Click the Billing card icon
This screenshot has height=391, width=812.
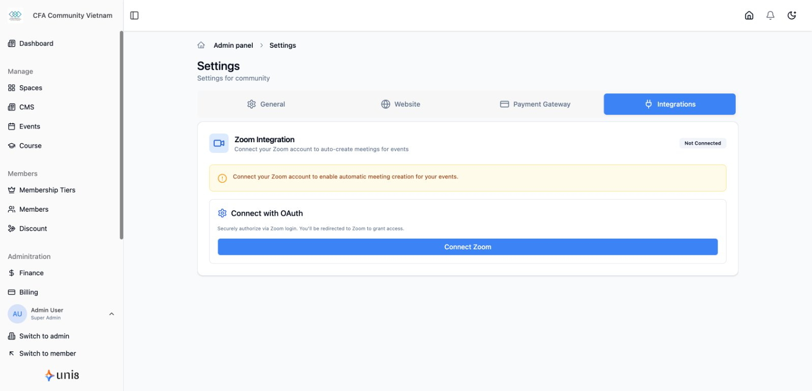[x=12, y=292]
